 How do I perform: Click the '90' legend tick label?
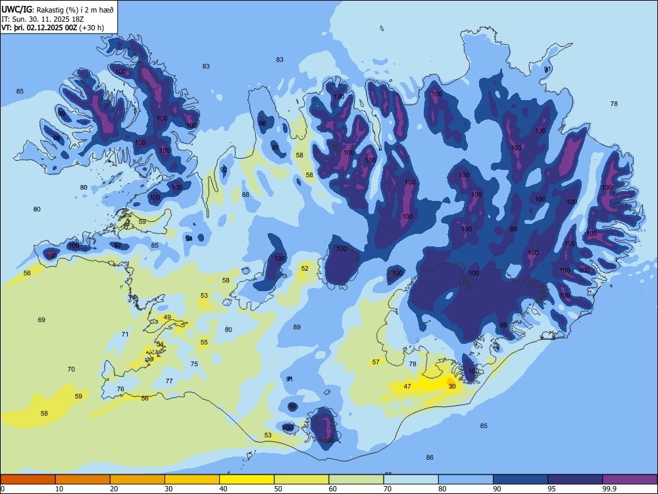(497, 489)
